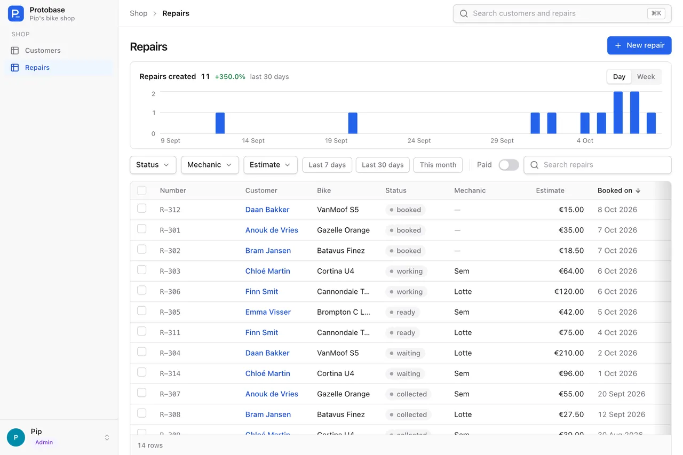
Task: Filter repairs by Last 30 days
Action: [x=383, y=165]
